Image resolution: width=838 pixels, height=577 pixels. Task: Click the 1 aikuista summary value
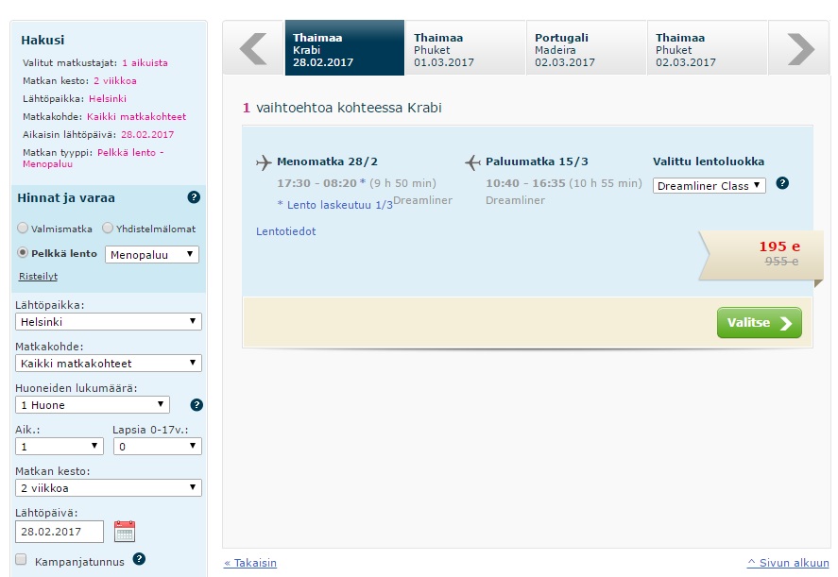click(145, 62)
